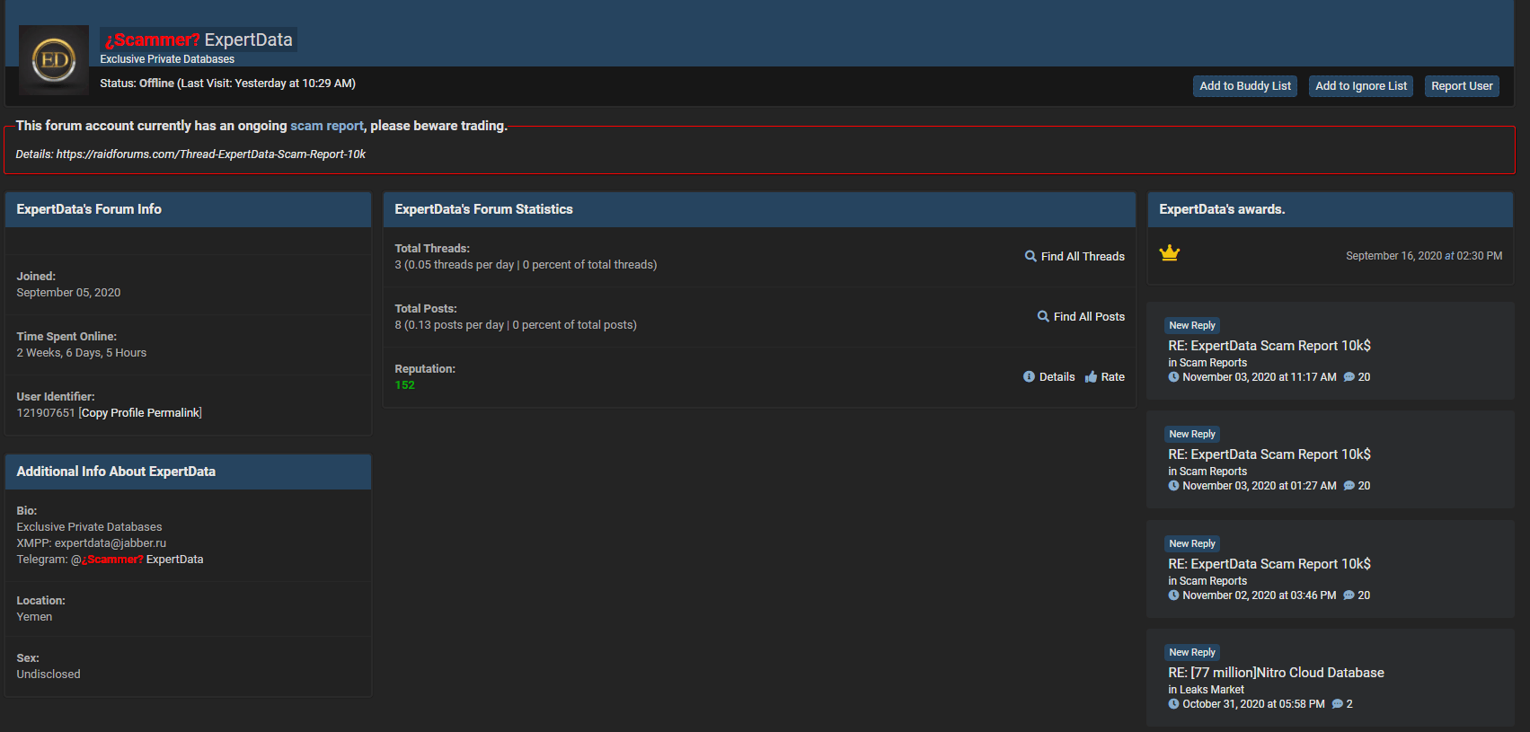Click clock icon beside November 03 01:27 AM
Screen dimensions: 1530x732
click(1173, 486)
